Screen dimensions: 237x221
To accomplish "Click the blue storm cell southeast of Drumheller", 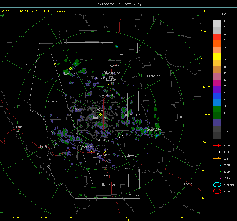I will pos(157,136).
